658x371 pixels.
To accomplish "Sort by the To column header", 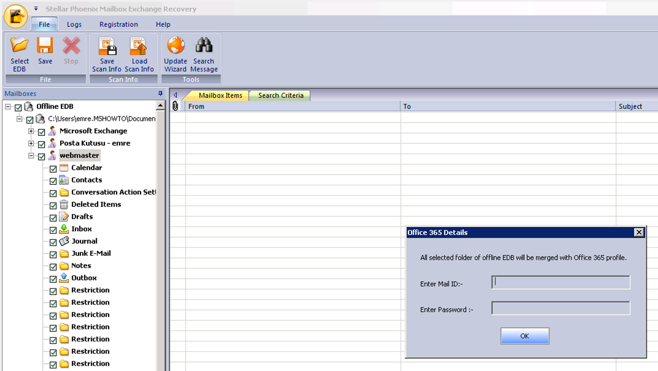I will 508,107.
